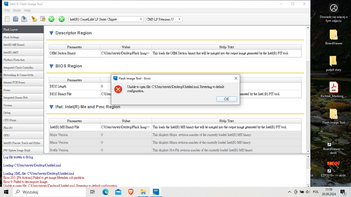
Task: Click the BIOS Binary File parameter cell
Action: point(75,94)
